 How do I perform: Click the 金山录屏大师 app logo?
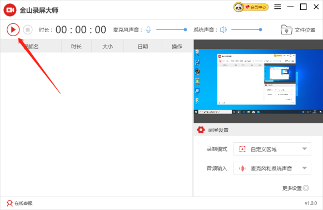pos(10,10)
